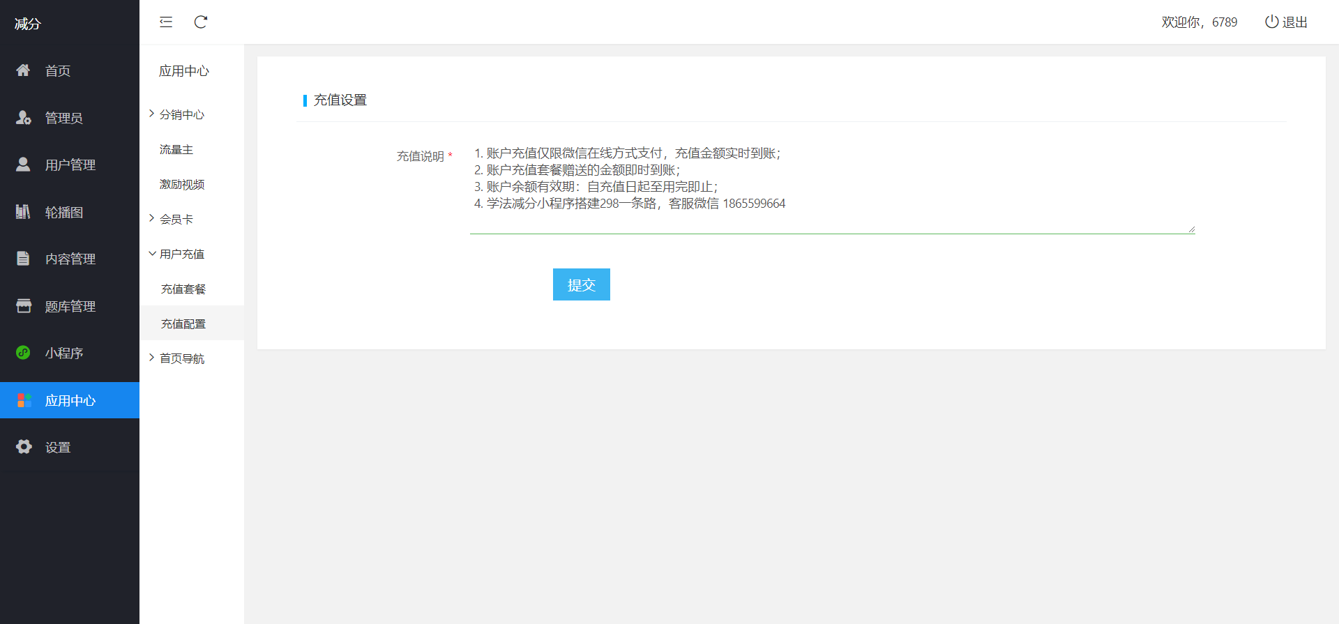Select the 充值配置 menu item

pos(183,324)
